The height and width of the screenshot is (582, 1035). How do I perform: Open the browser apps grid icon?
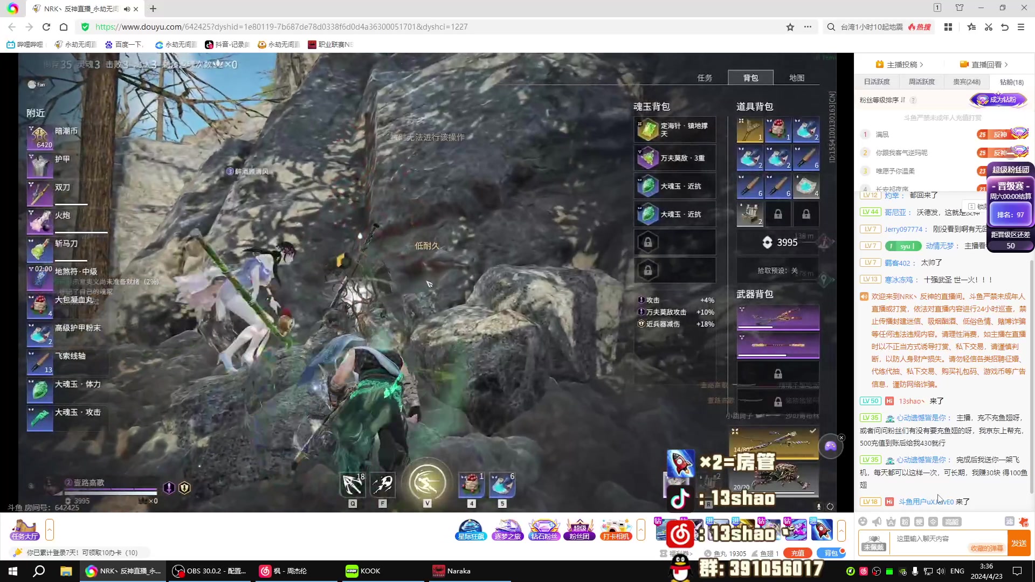click(948, 27)
